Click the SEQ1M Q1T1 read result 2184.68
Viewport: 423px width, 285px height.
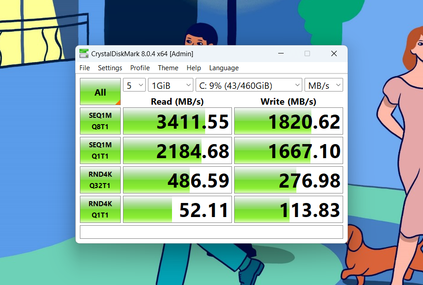click(x=177, y=150)
